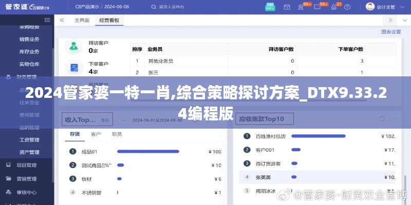Collapse the 财务管理 section chevron
Image resolution: width=411 pixels, height=205 pixels.
47,77
